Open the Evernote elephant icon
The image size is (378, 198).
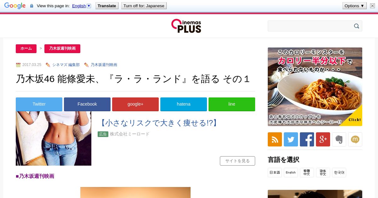click(x=339, y=139)
